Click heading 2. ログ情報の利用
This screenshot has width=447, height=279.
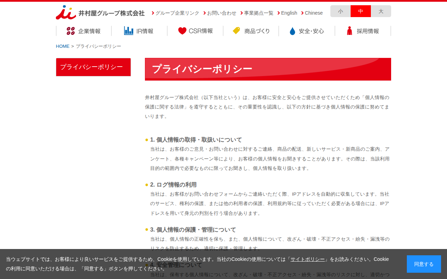(x=173, y=185)
